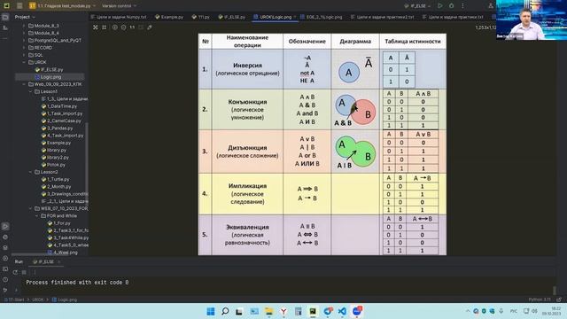Open the project name dropdown
The width and height of the screenshot is (567, 319).
coord(63,6)
